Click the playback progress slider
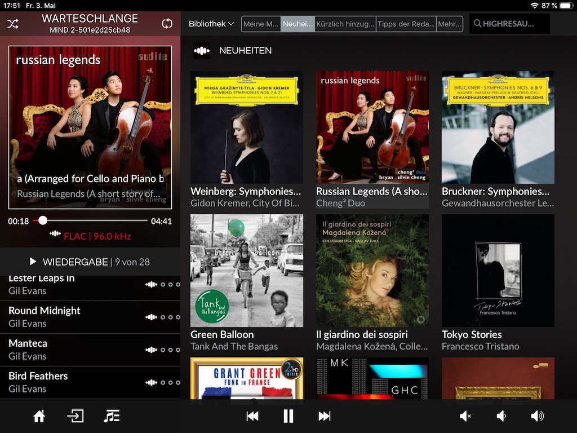The image size is (577, 433). pos(90,220)
